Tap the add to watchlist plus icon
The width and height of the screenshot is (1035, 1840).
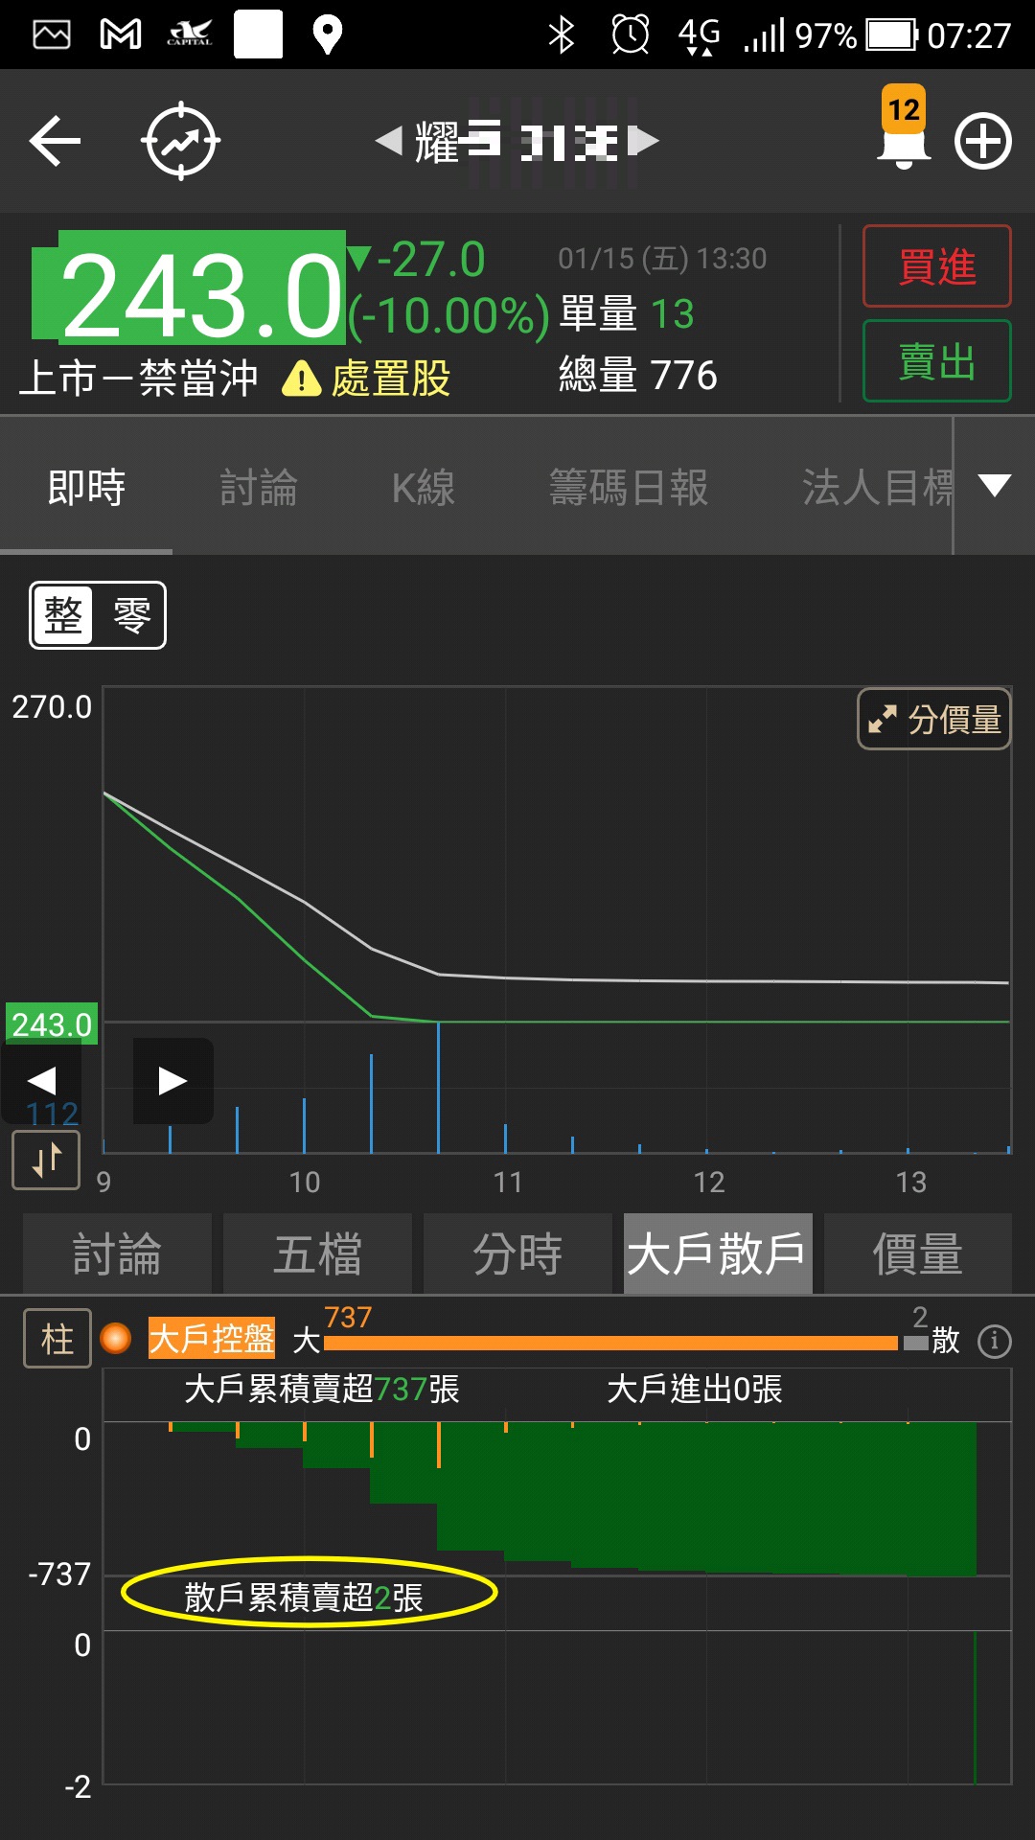click(x=982, y=142)
